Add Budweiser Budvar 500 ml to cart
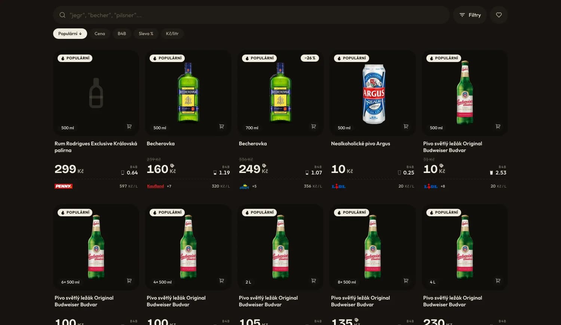 pyautogui.click(x=498, y=127)
